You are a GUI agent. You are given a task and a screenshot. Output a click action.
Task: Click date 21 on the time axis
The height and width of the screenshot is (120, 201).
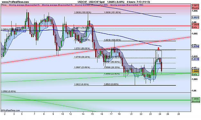pyautogui.click(x=132, y=114)
